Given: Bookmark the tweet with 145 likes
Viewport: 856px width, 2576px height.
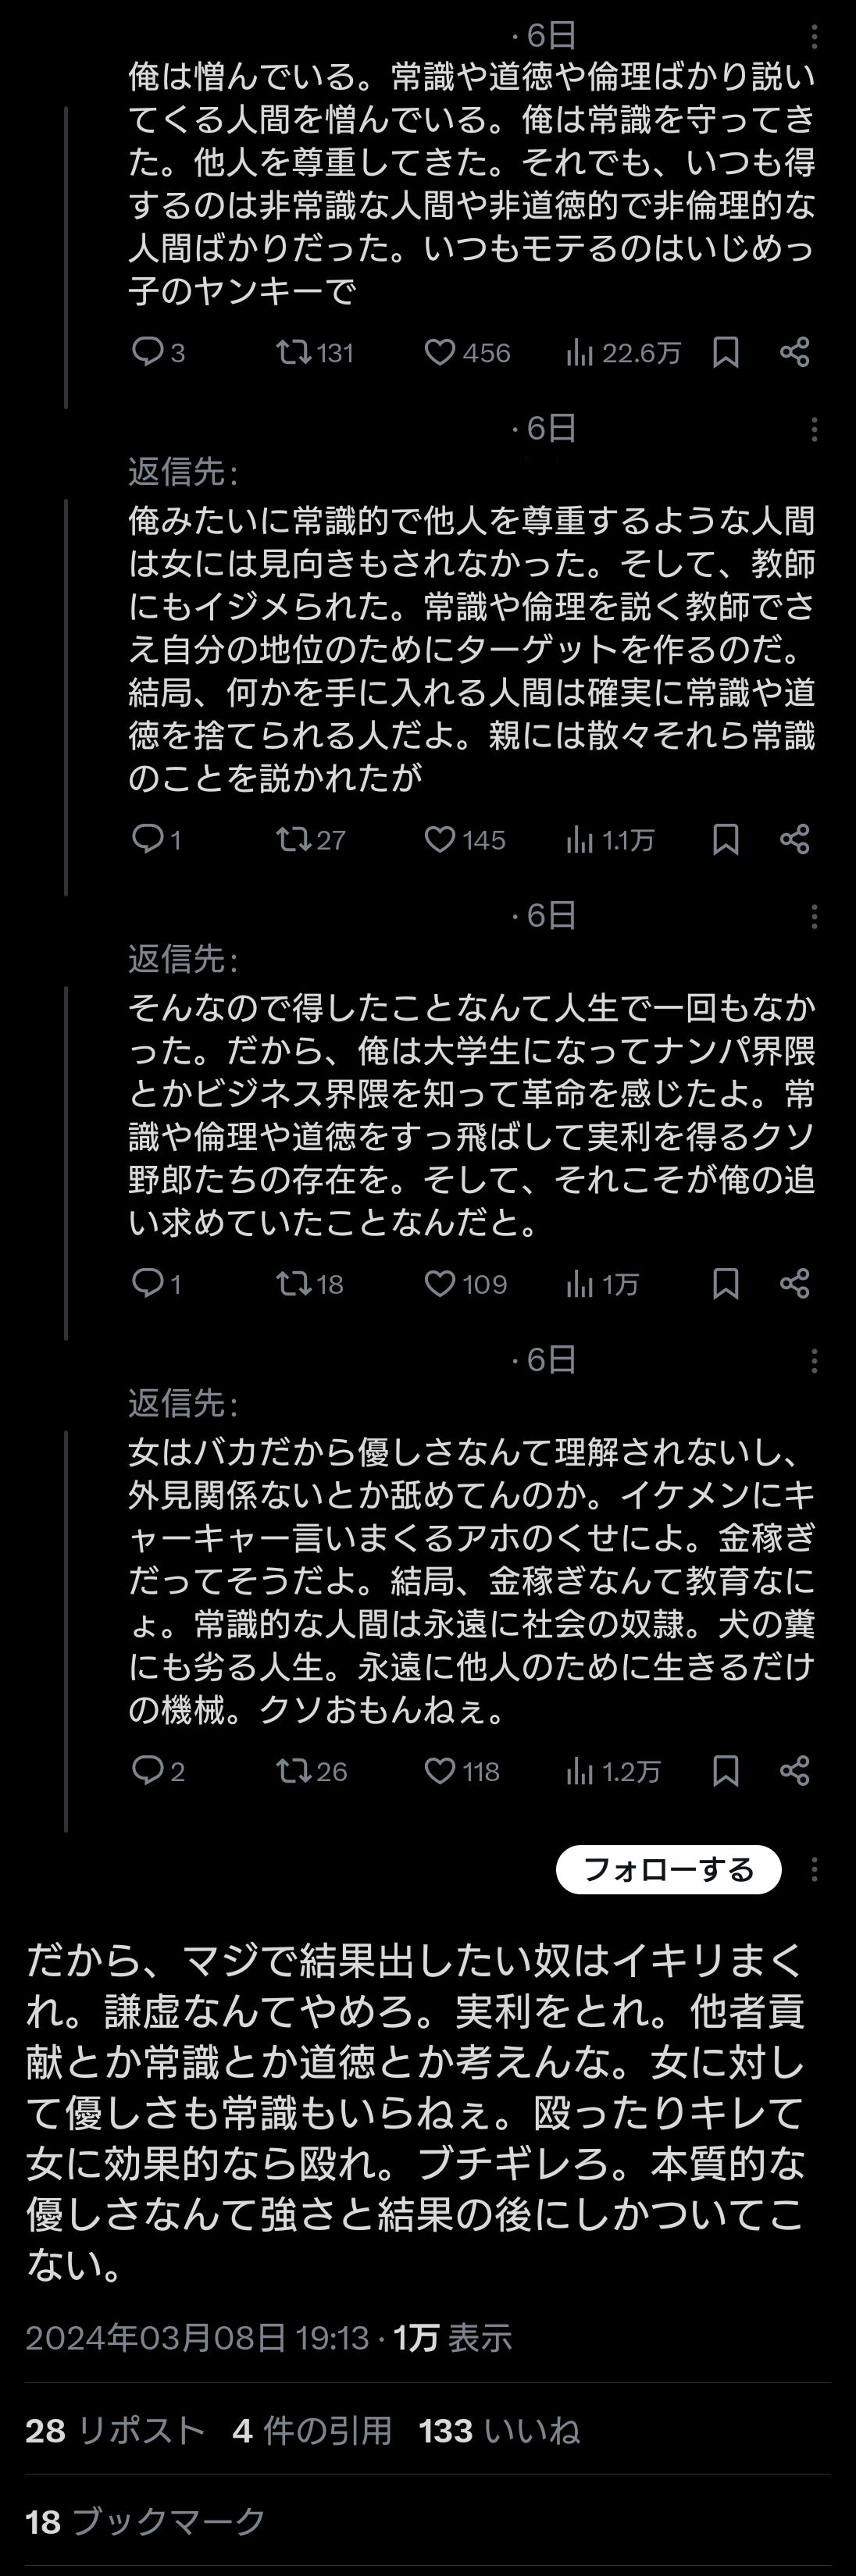Looking at the screenshot, I should tap(726, 839).
